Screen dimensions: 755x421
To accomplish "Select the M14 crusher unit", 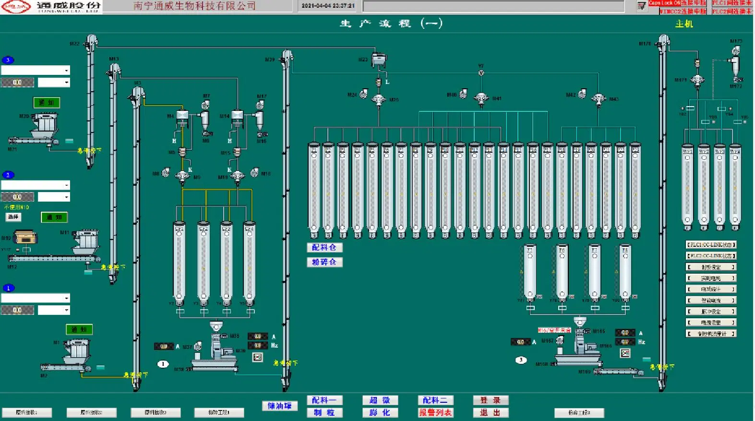I will 237,119.
